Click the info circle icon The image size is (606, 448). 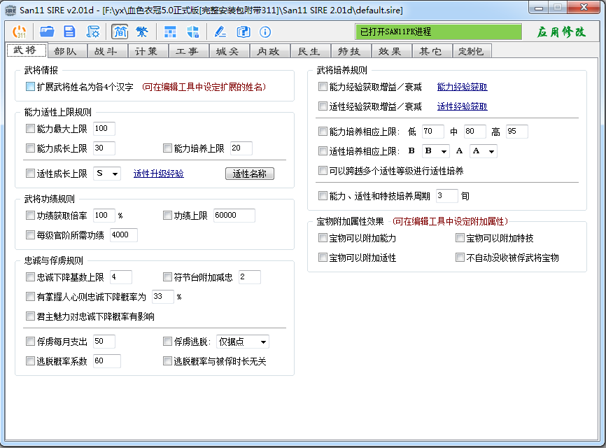[265, 31]
